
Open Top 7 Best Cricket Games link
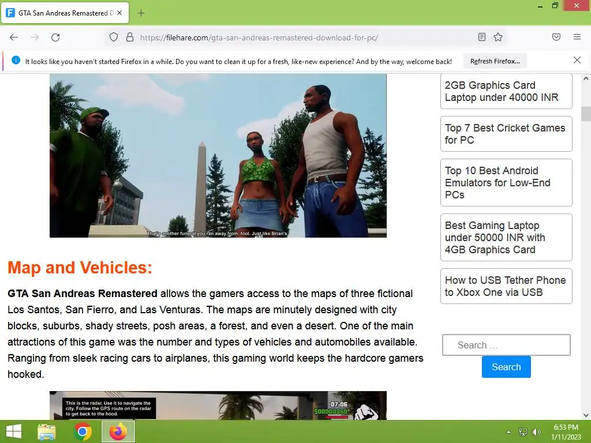(x=506, y=134)
